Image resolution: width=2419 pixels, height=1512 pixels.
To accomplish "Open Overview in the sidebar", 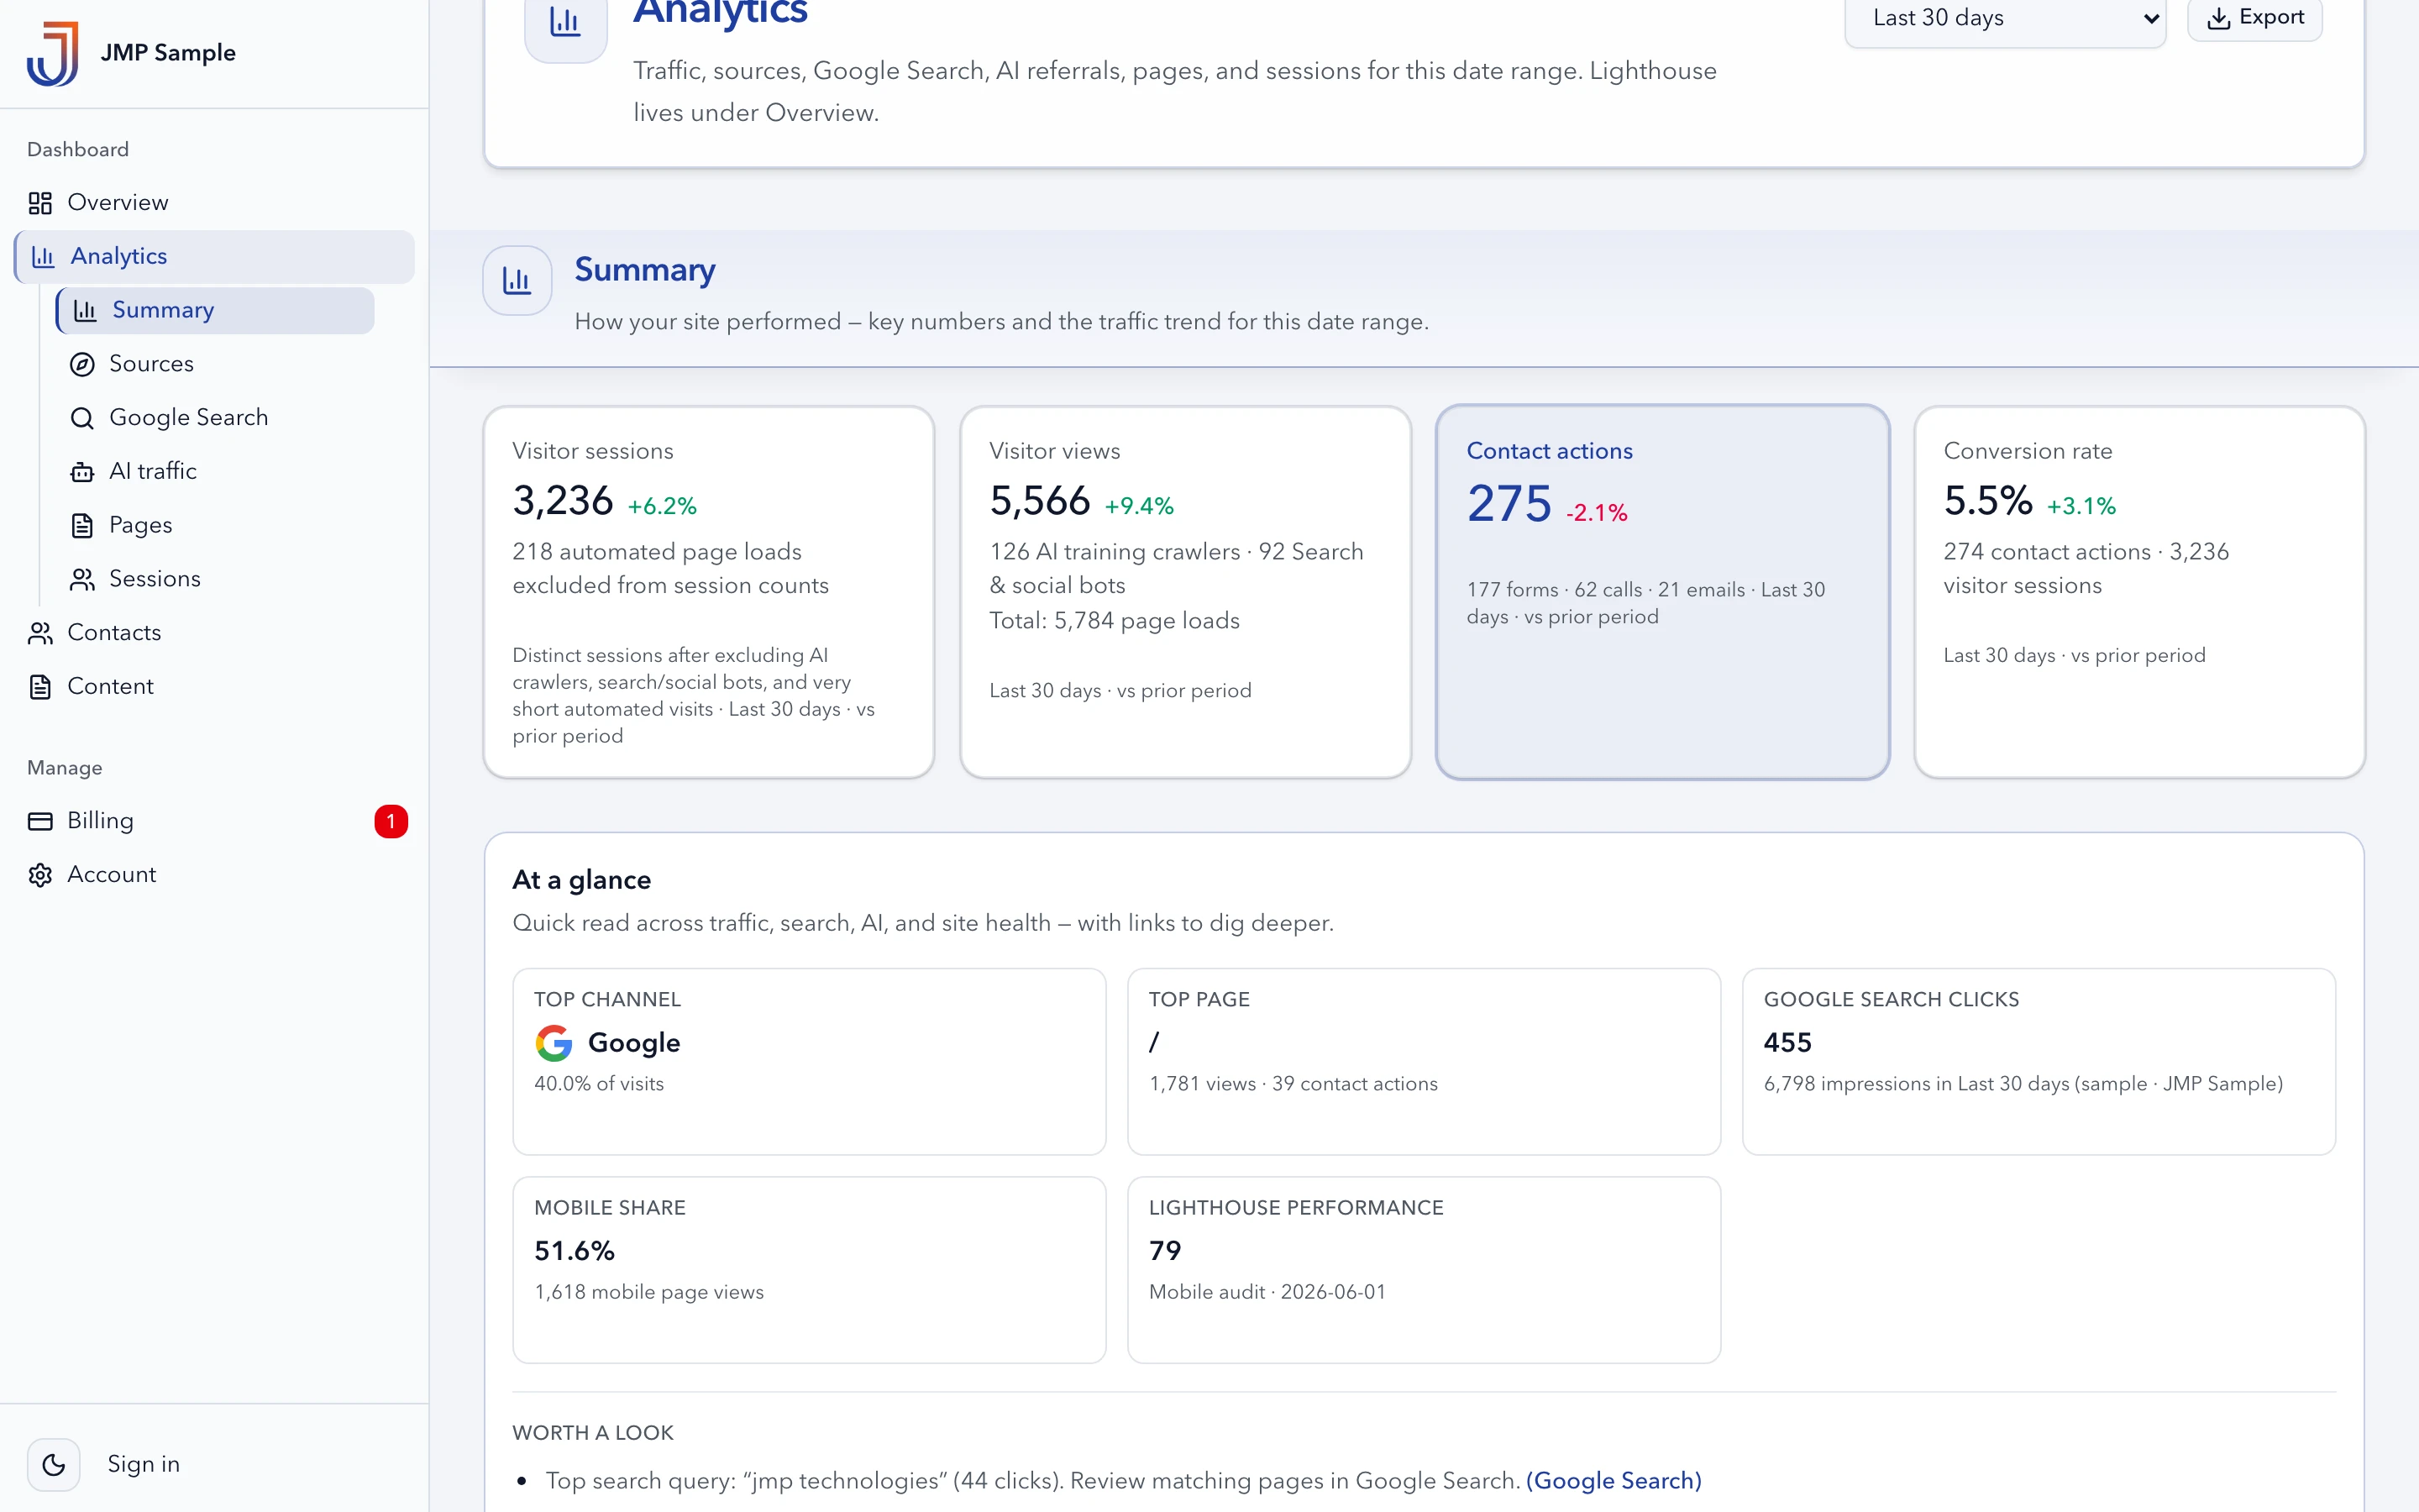I will [x=214, y=203].
